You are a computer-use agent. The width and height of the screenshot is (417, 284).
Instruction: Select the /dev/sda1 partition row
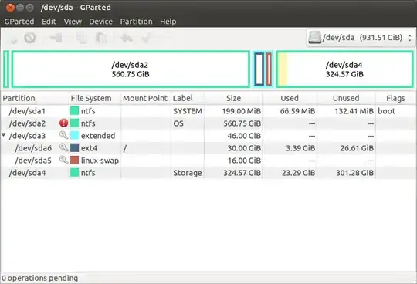tap(208, 111)
